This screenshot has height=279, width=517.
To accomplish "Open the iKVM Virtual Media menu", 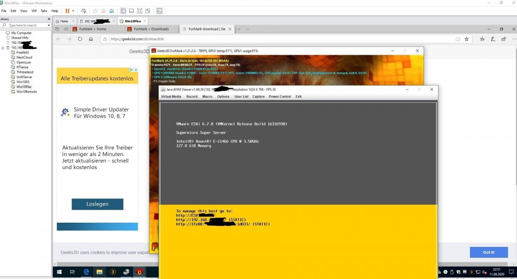I will pos(171,97).
